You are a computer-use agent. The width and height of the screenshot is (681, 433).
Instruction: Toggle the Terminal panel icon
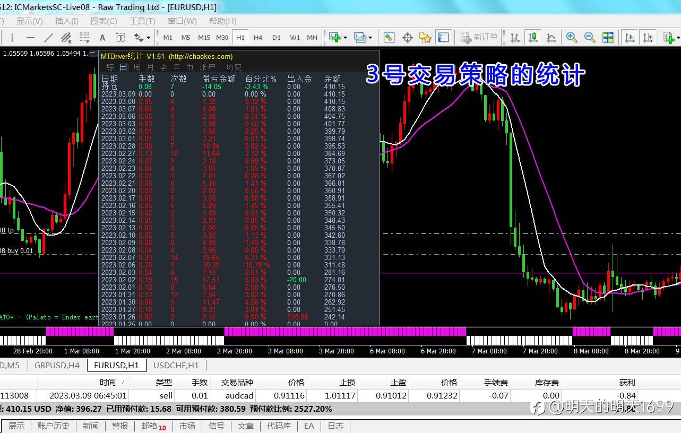443,37
